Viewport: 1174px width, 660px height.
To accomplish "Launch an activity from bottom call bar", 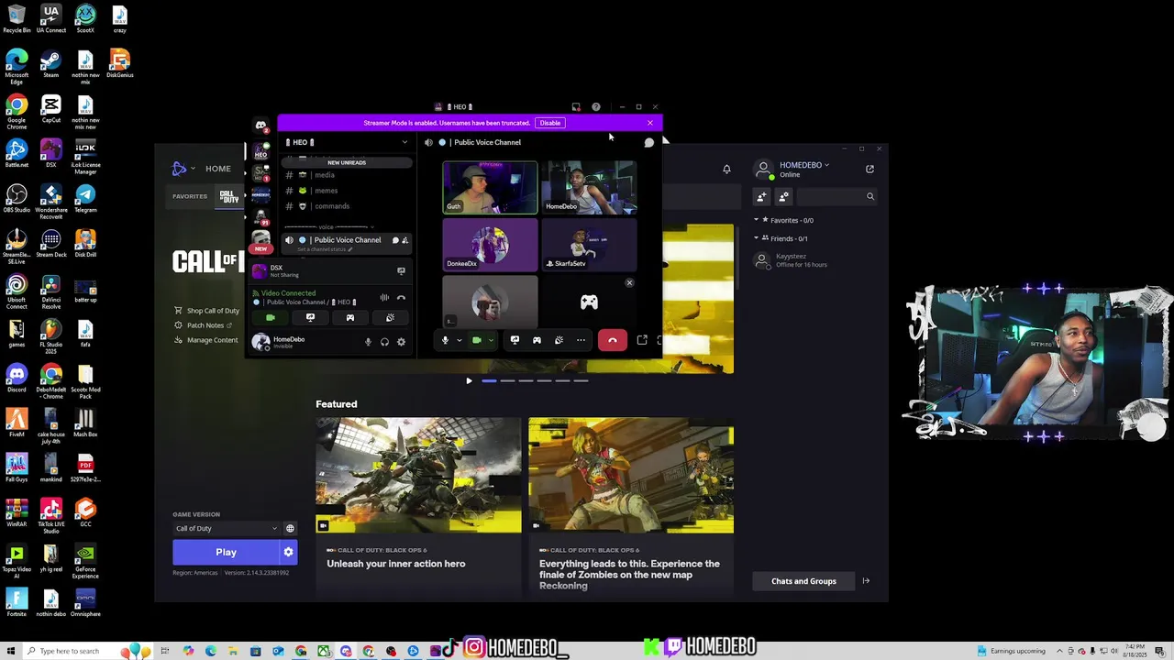I will click(537, 340).
